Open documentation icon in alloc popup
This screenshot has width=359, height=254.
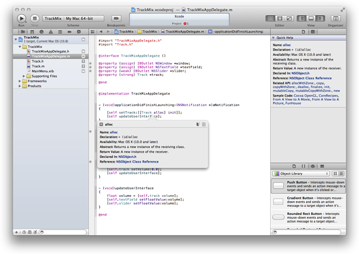204,124
